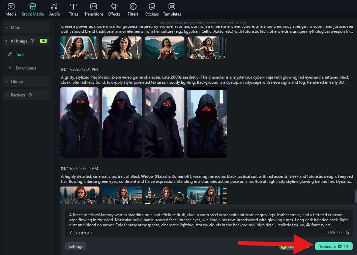Expand the Partners section
This screenshot has height=255, width=357.
pyautogui.click(x=26, y=95)
